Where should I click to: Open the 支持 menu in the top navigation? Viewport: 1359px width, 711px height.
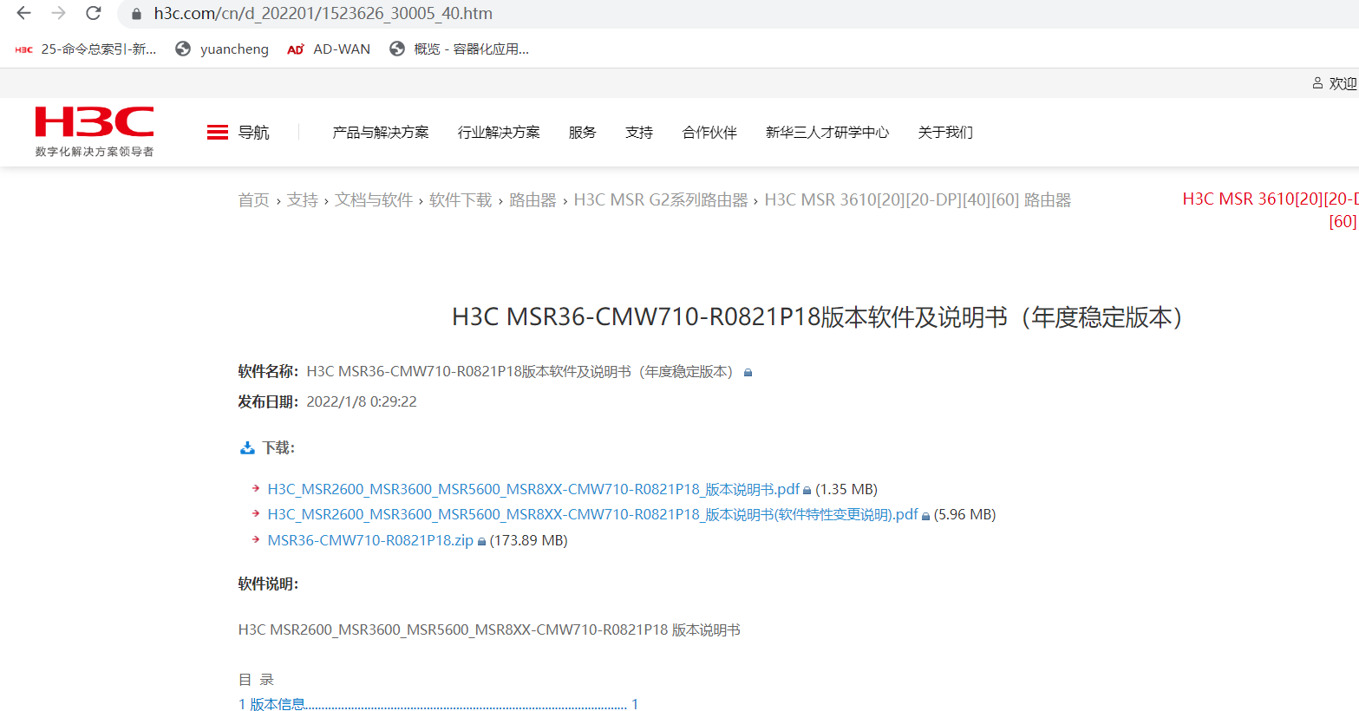[639, 132]
